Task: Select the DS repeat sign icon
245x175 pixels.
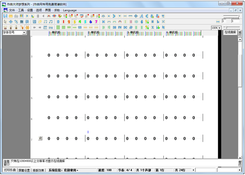Action: 115,27
